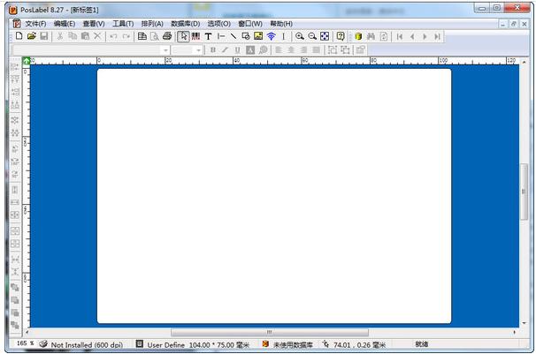Expand the font size dropdown
This screenshot has height=354, width=536.
coord(199,50)
